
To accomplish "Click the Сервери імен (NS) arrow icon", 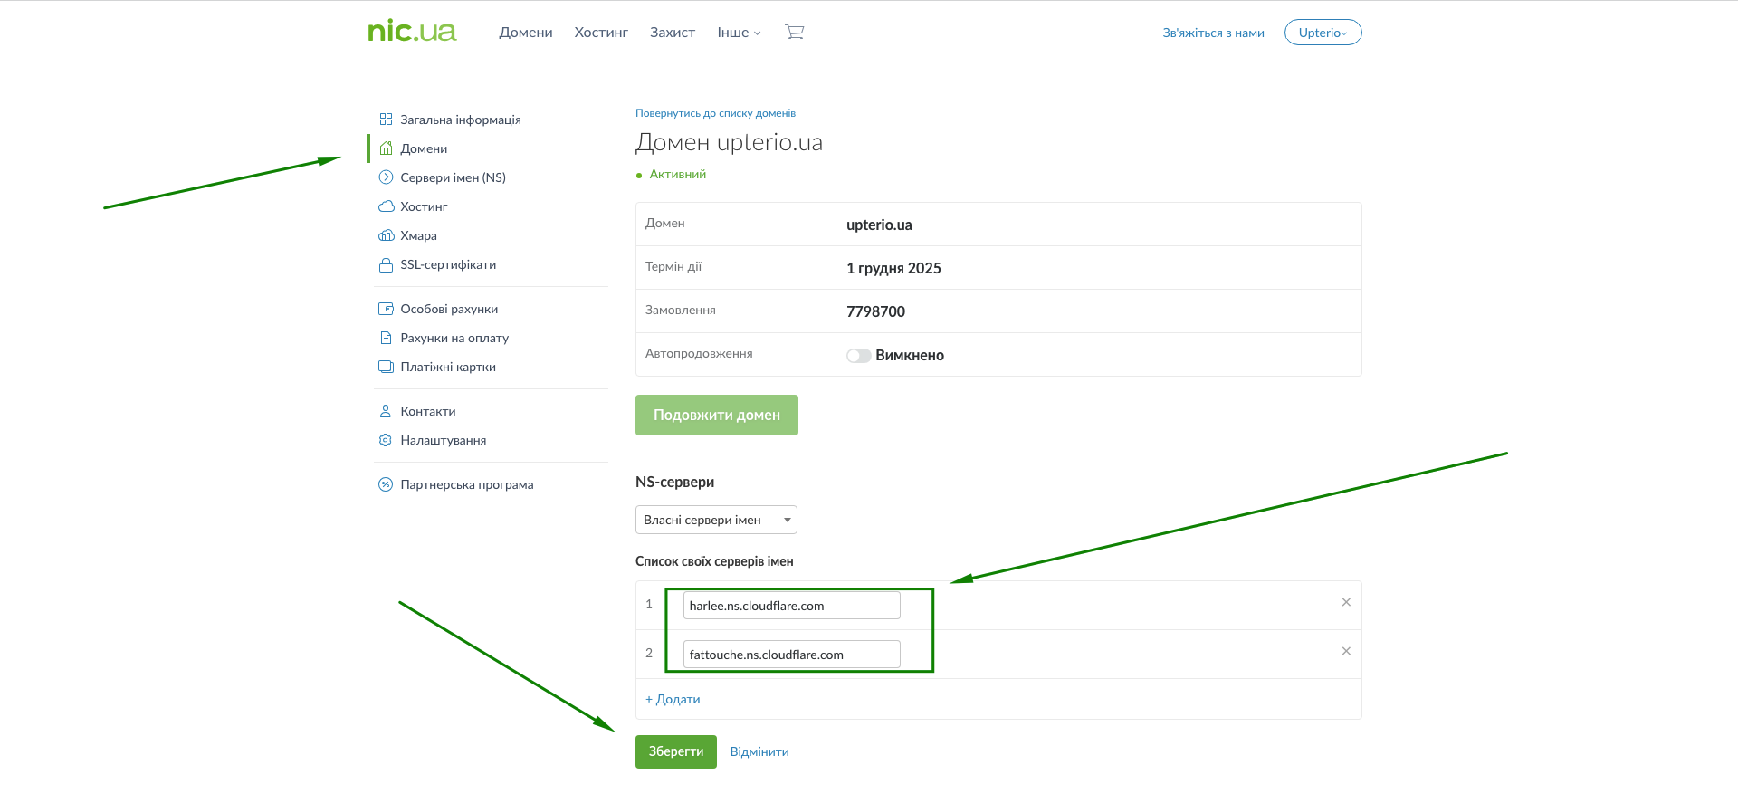I will (386, 177).
